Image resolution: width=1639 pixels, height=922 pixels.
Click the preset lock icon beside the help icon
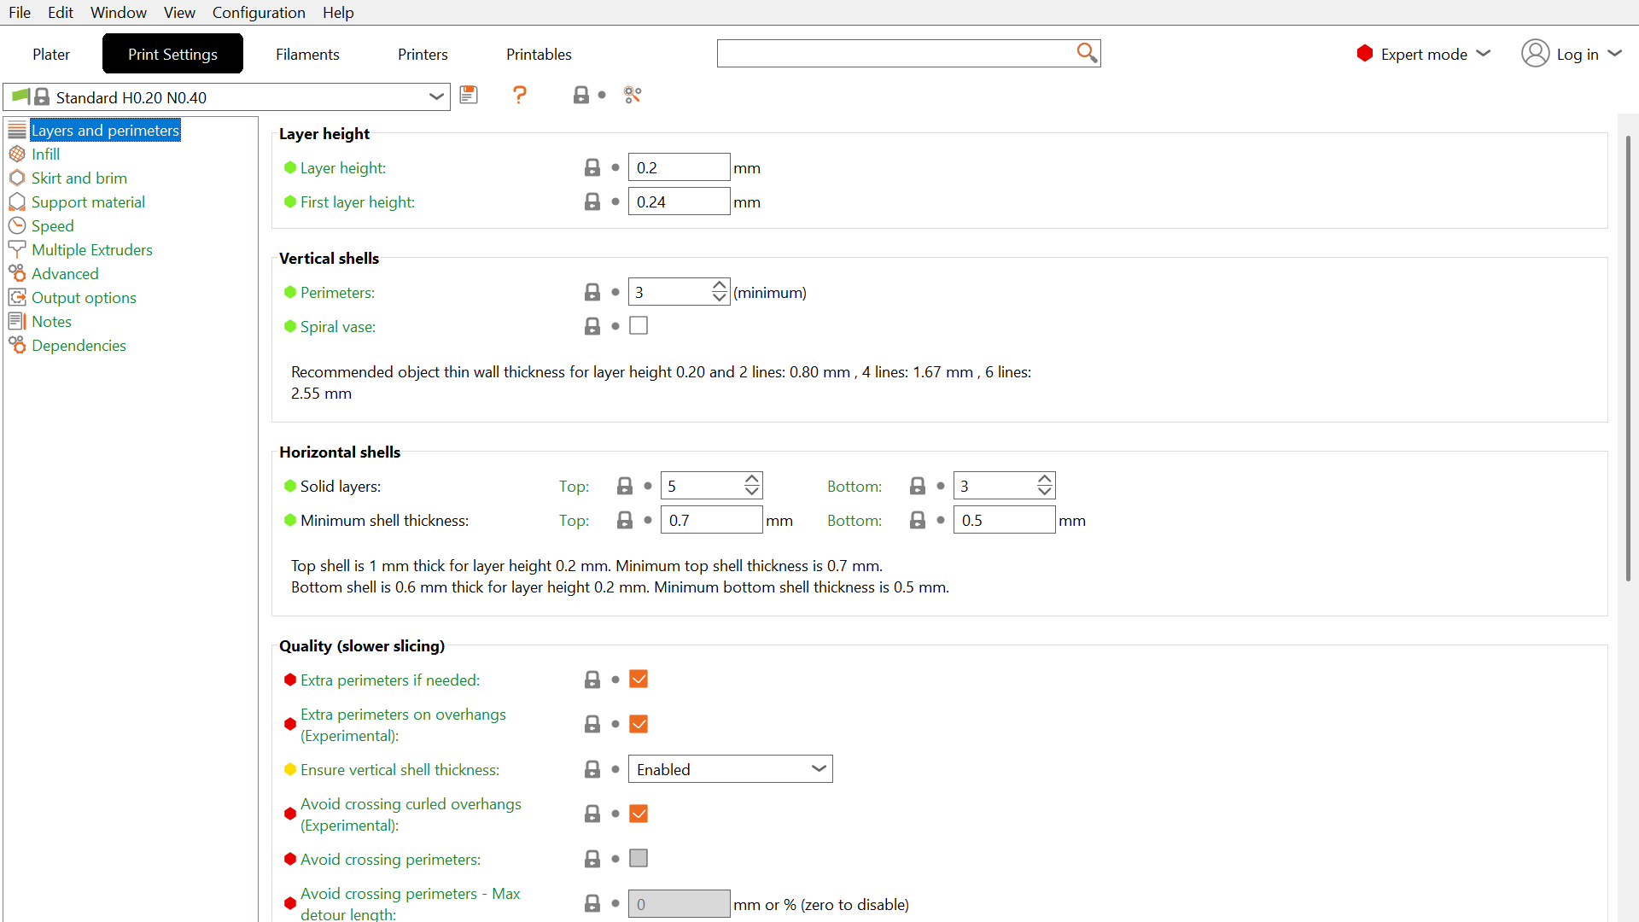pyautogui.click(x=581, y=95)
